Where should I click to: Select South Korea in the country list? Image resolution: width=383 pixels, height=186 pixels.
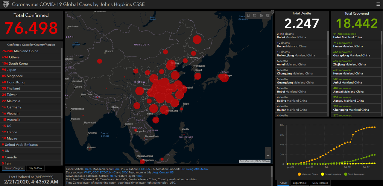(31, 63)
